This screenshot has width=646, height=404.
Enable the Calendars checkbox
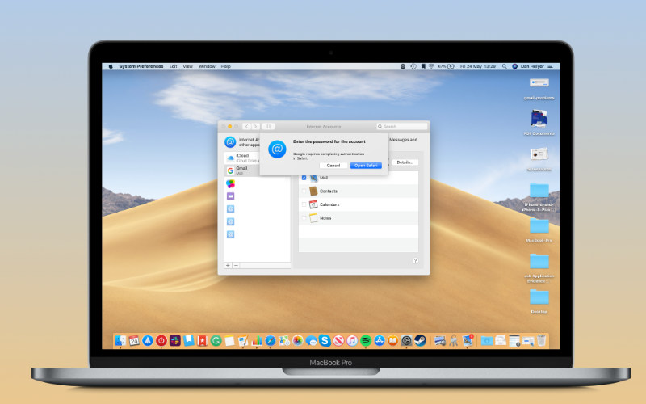click(x=304, y=204)
